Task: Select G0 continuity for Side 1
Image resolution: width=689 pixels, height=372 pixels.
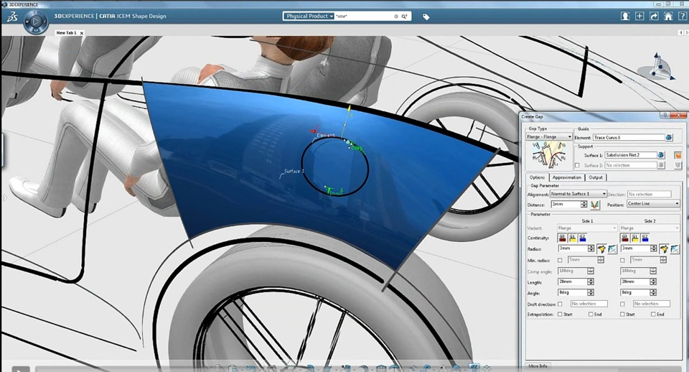Action: point(562,238)
